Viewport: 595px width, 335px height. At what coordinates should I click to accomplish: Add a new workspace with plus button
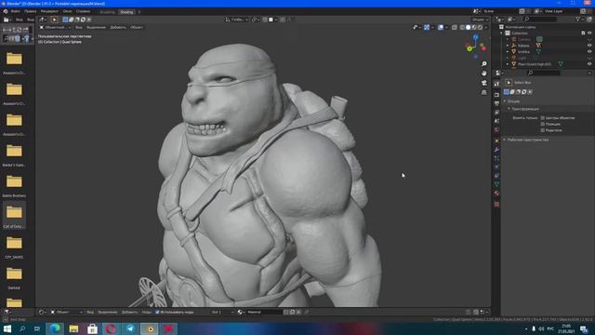pos(139,12)
